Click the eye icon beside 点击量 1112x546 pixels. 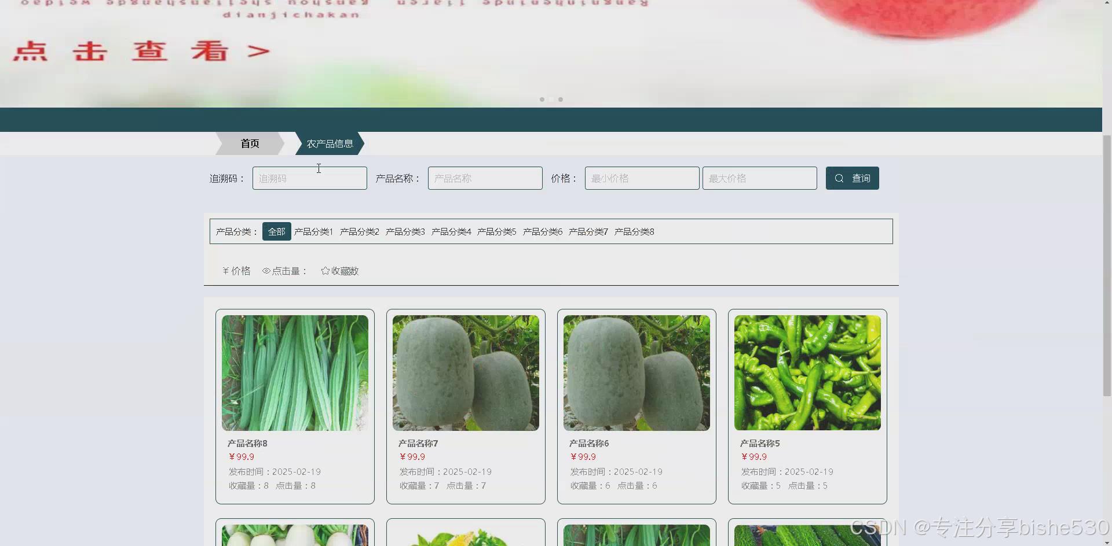pyautogui.click(x=266, y=271)
